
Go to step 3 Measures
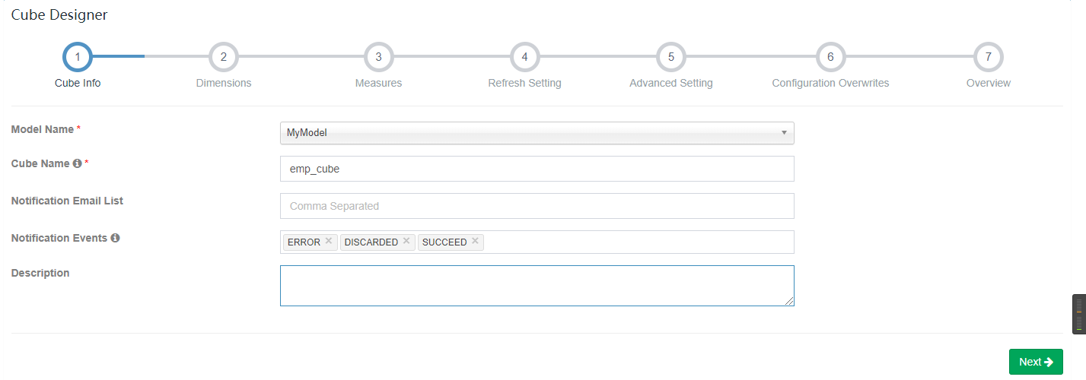pos(378,57)
